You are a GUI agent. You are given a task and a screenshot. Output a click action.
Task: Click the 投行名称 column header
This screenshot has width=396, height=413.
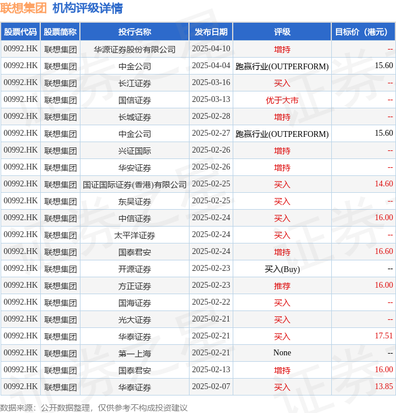[135, 32]
